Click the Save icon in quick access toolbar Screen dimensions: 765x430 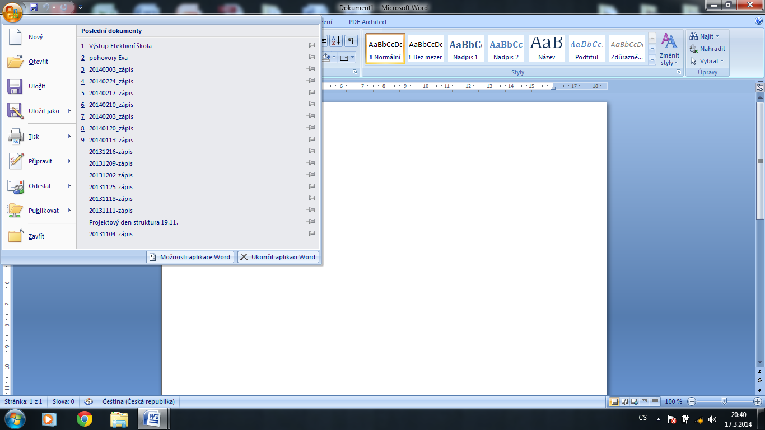pyautogui.click(x=34, y=7)
